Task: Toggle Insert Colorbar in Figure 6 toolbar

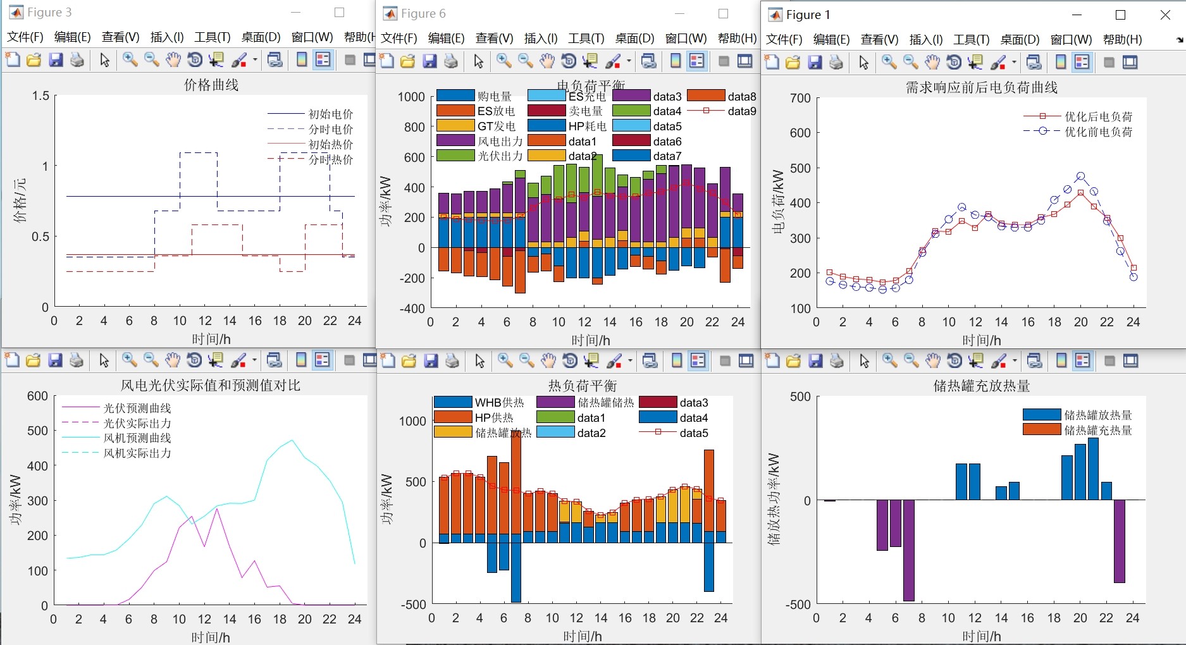Action: click(x=676, y=61)
